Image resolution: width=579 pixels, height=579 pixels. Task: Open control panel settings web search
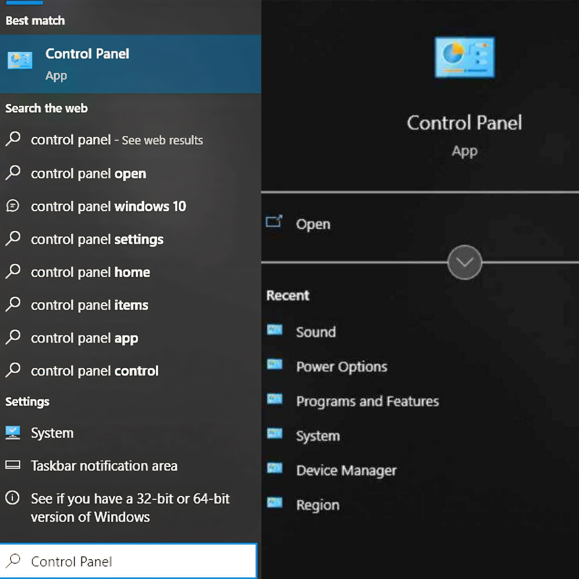[x=97, y=240]
